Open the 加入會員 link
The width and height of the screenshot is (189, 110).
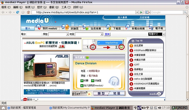coord(122,18)
